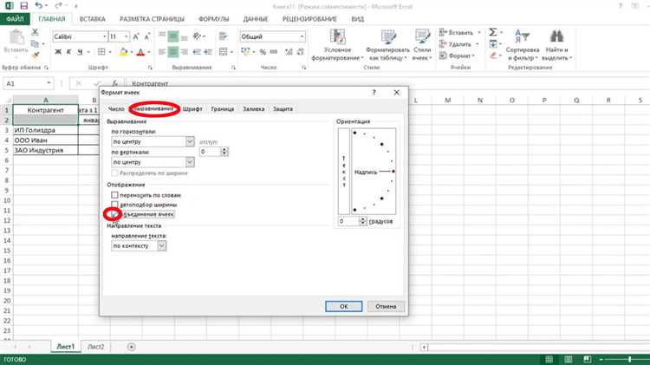
Task: Switch to 'Заливка' tab in dialog
Action: click(253, 108)
